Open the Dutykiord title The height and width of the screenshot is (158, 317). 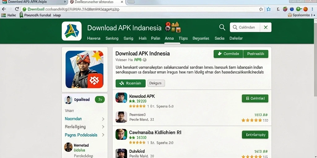coord(137,151)
